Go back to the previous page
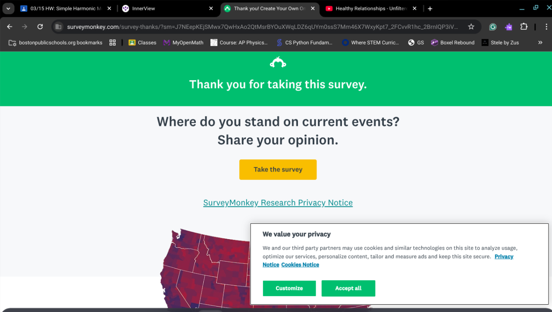Screen dimensions: 552x312 (x=9, y=27)
